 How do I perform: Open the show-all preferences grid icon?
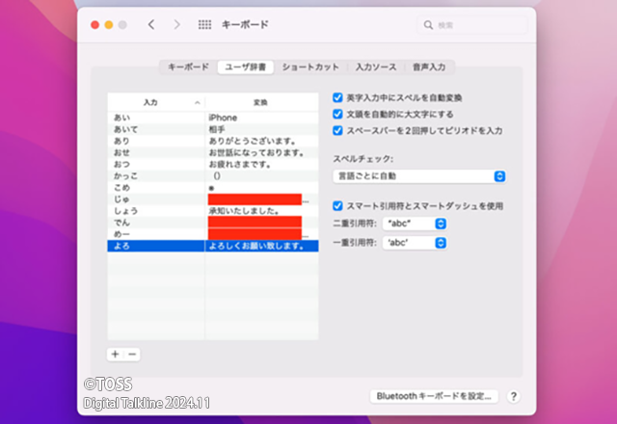click(204, 24)
